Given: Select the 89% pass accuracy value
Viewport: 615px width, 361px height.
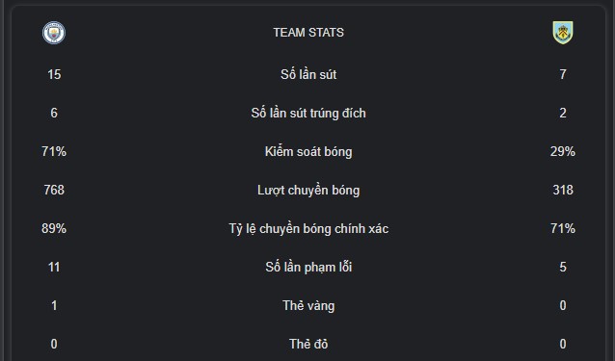Looking at the screenshot, I should tap(54, 228).
